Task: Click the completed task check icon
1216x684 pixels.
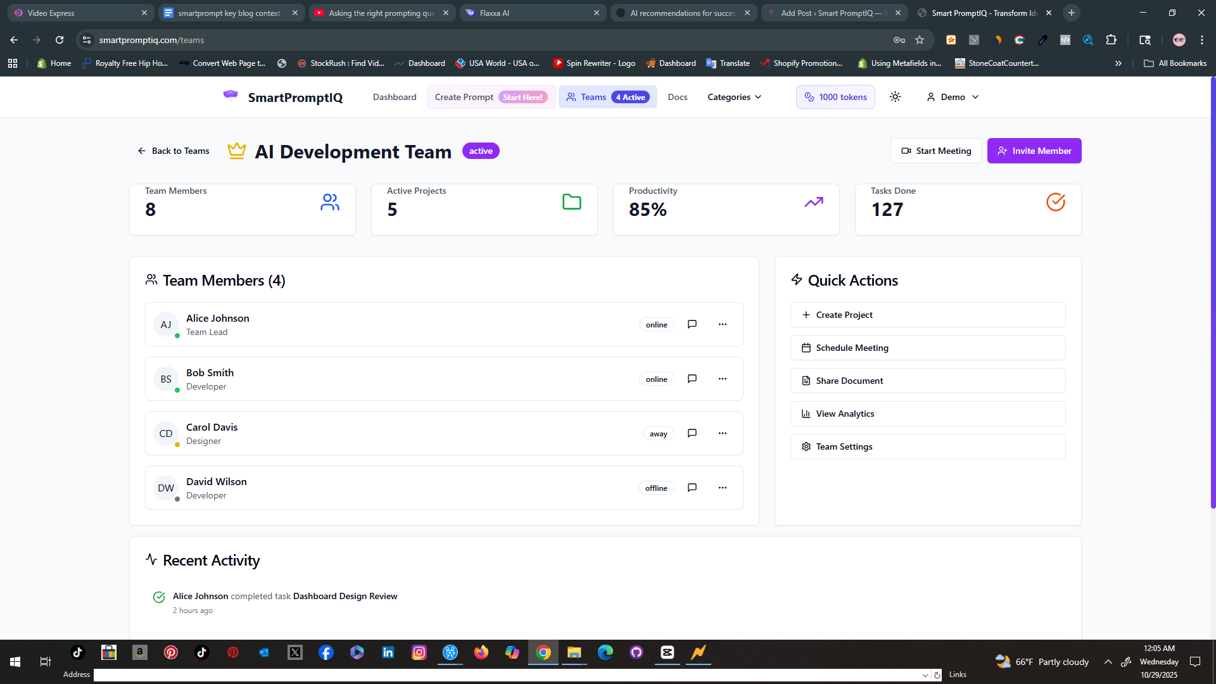Action: click(x=159, y=597)
